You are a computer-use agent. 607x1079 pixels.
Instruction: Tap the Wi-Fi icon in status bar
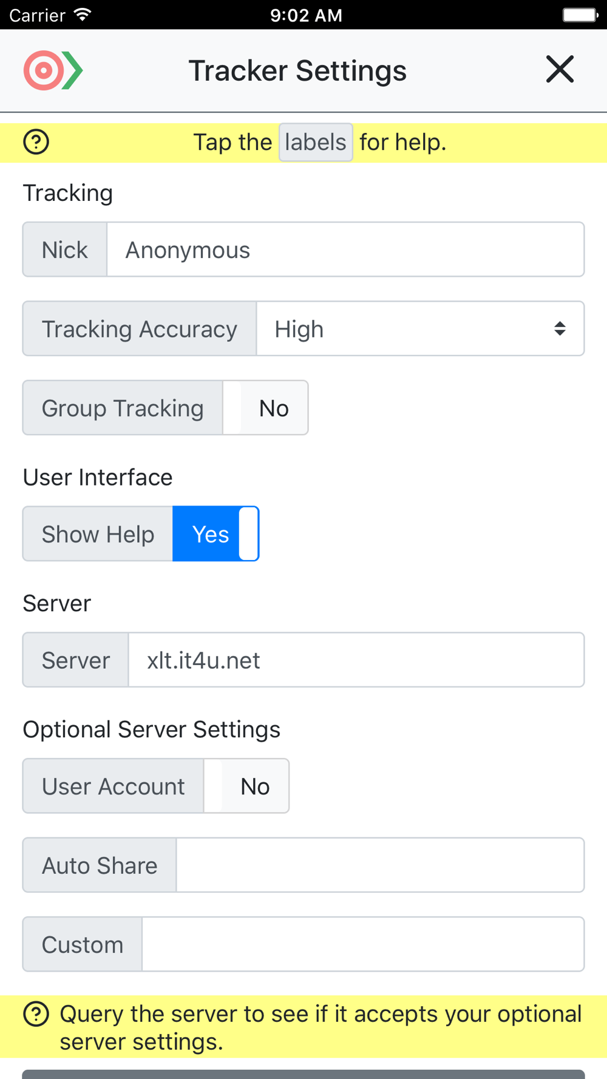pos(82,15)
